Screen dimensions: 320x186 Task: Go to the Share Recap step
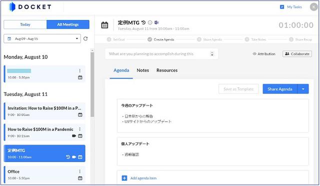[300, 39]
